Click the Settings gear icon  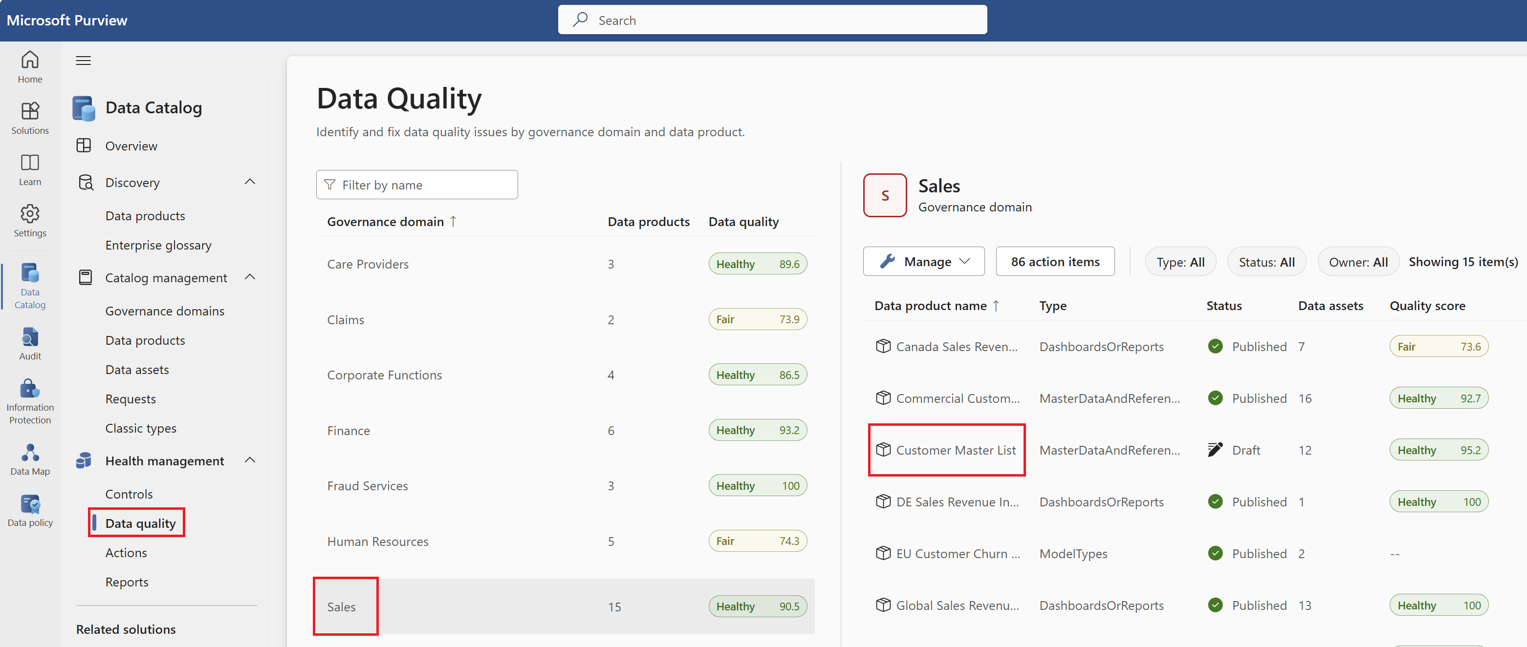coord(30,214)
